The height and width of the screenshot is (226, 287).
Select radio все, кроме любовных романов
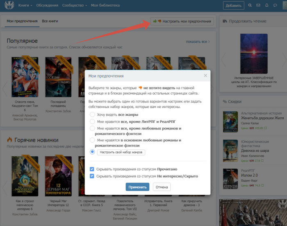click(x=92, y=128)
